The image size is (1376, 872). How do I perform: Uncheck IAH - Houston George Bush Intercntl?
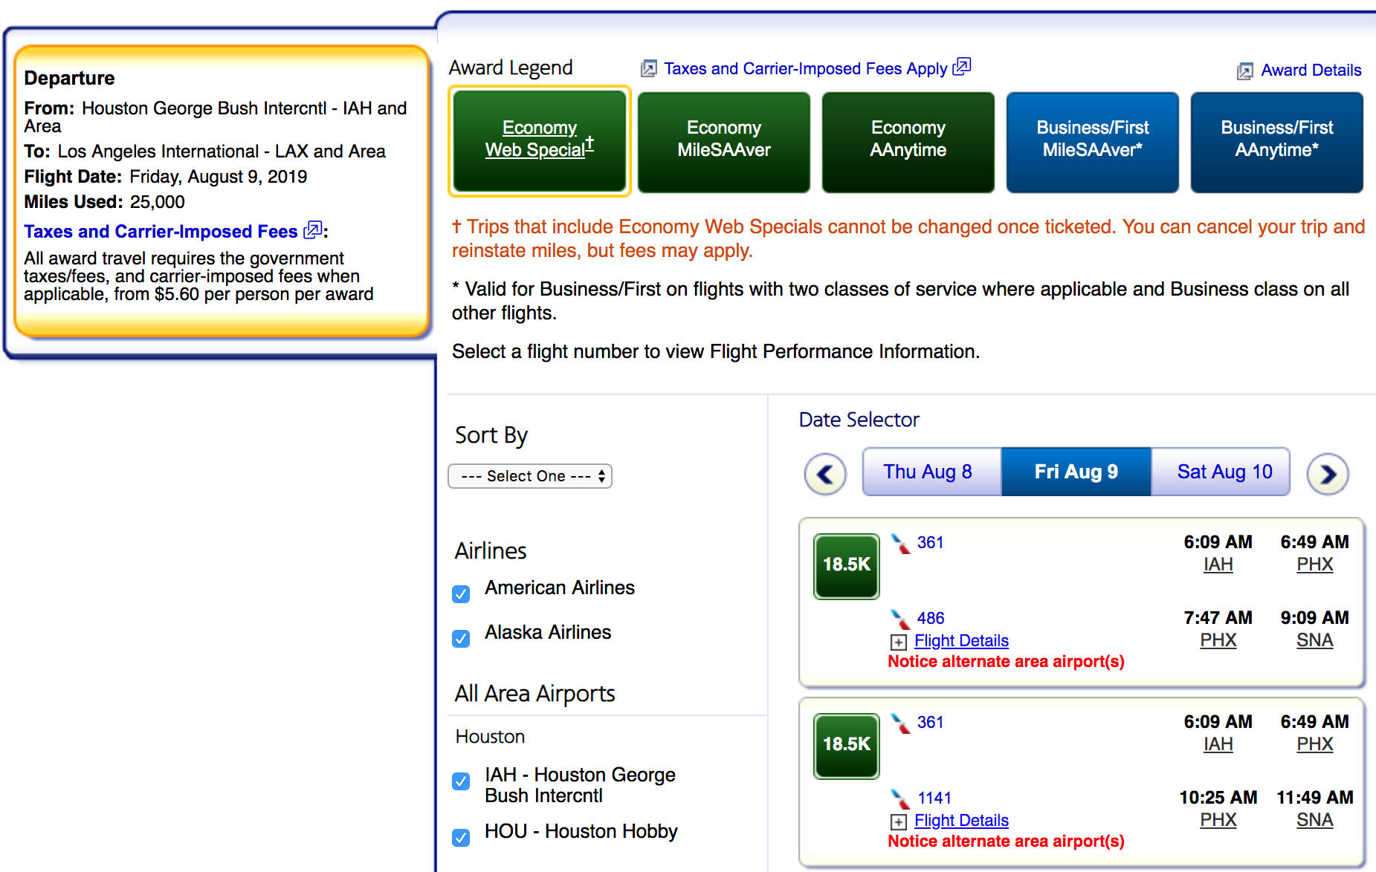(461, 781)
